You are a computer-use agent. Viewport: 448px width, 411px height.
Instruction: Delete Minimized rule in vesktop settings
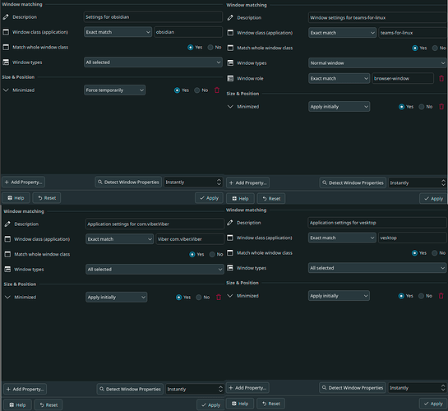[441, 296]
